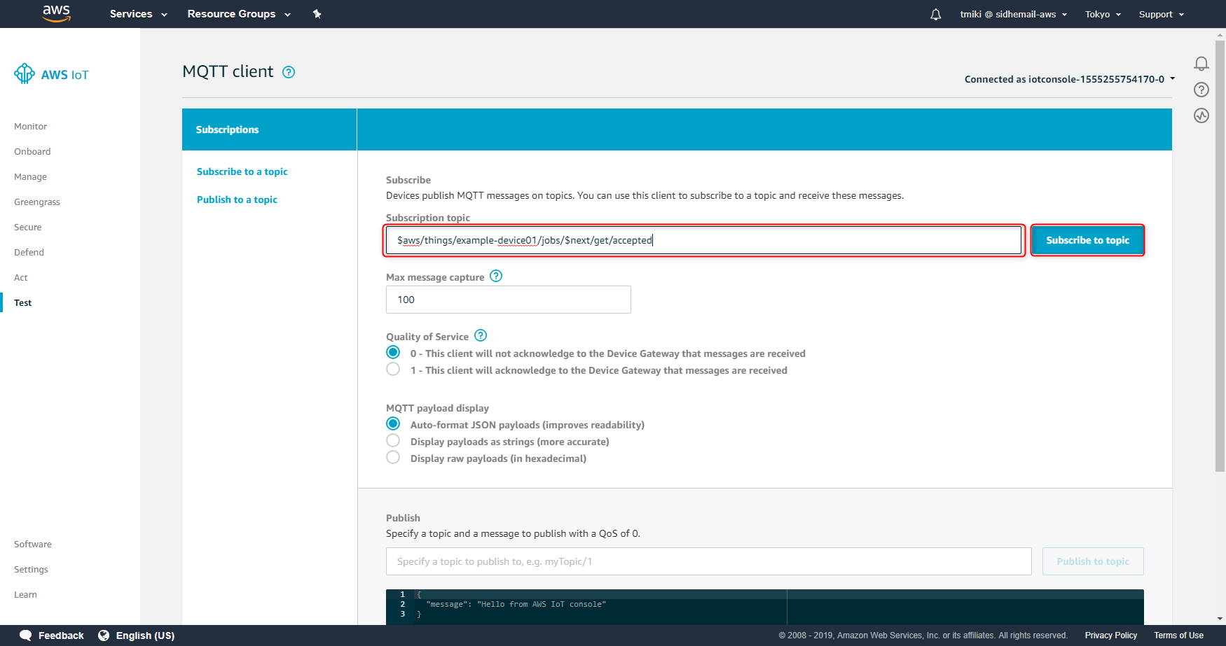1226x646 pixels.
Task: Click the AWS logo in top bar
Action: [x=56, y=13]
